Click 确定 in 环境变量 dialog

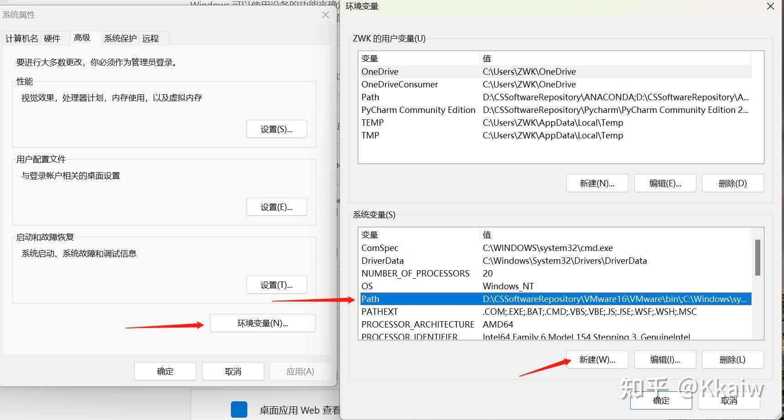661,400
